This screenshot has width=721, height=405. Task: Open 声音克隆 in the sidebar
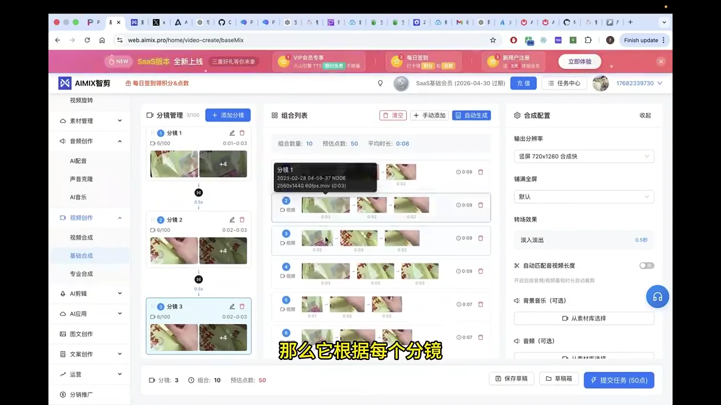click(x=81, y=179)
